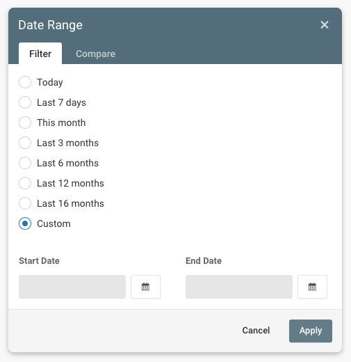Click the Custom label text
This screenshot has height=362, width=351.
pyautogui.click(x=54, y=223)
